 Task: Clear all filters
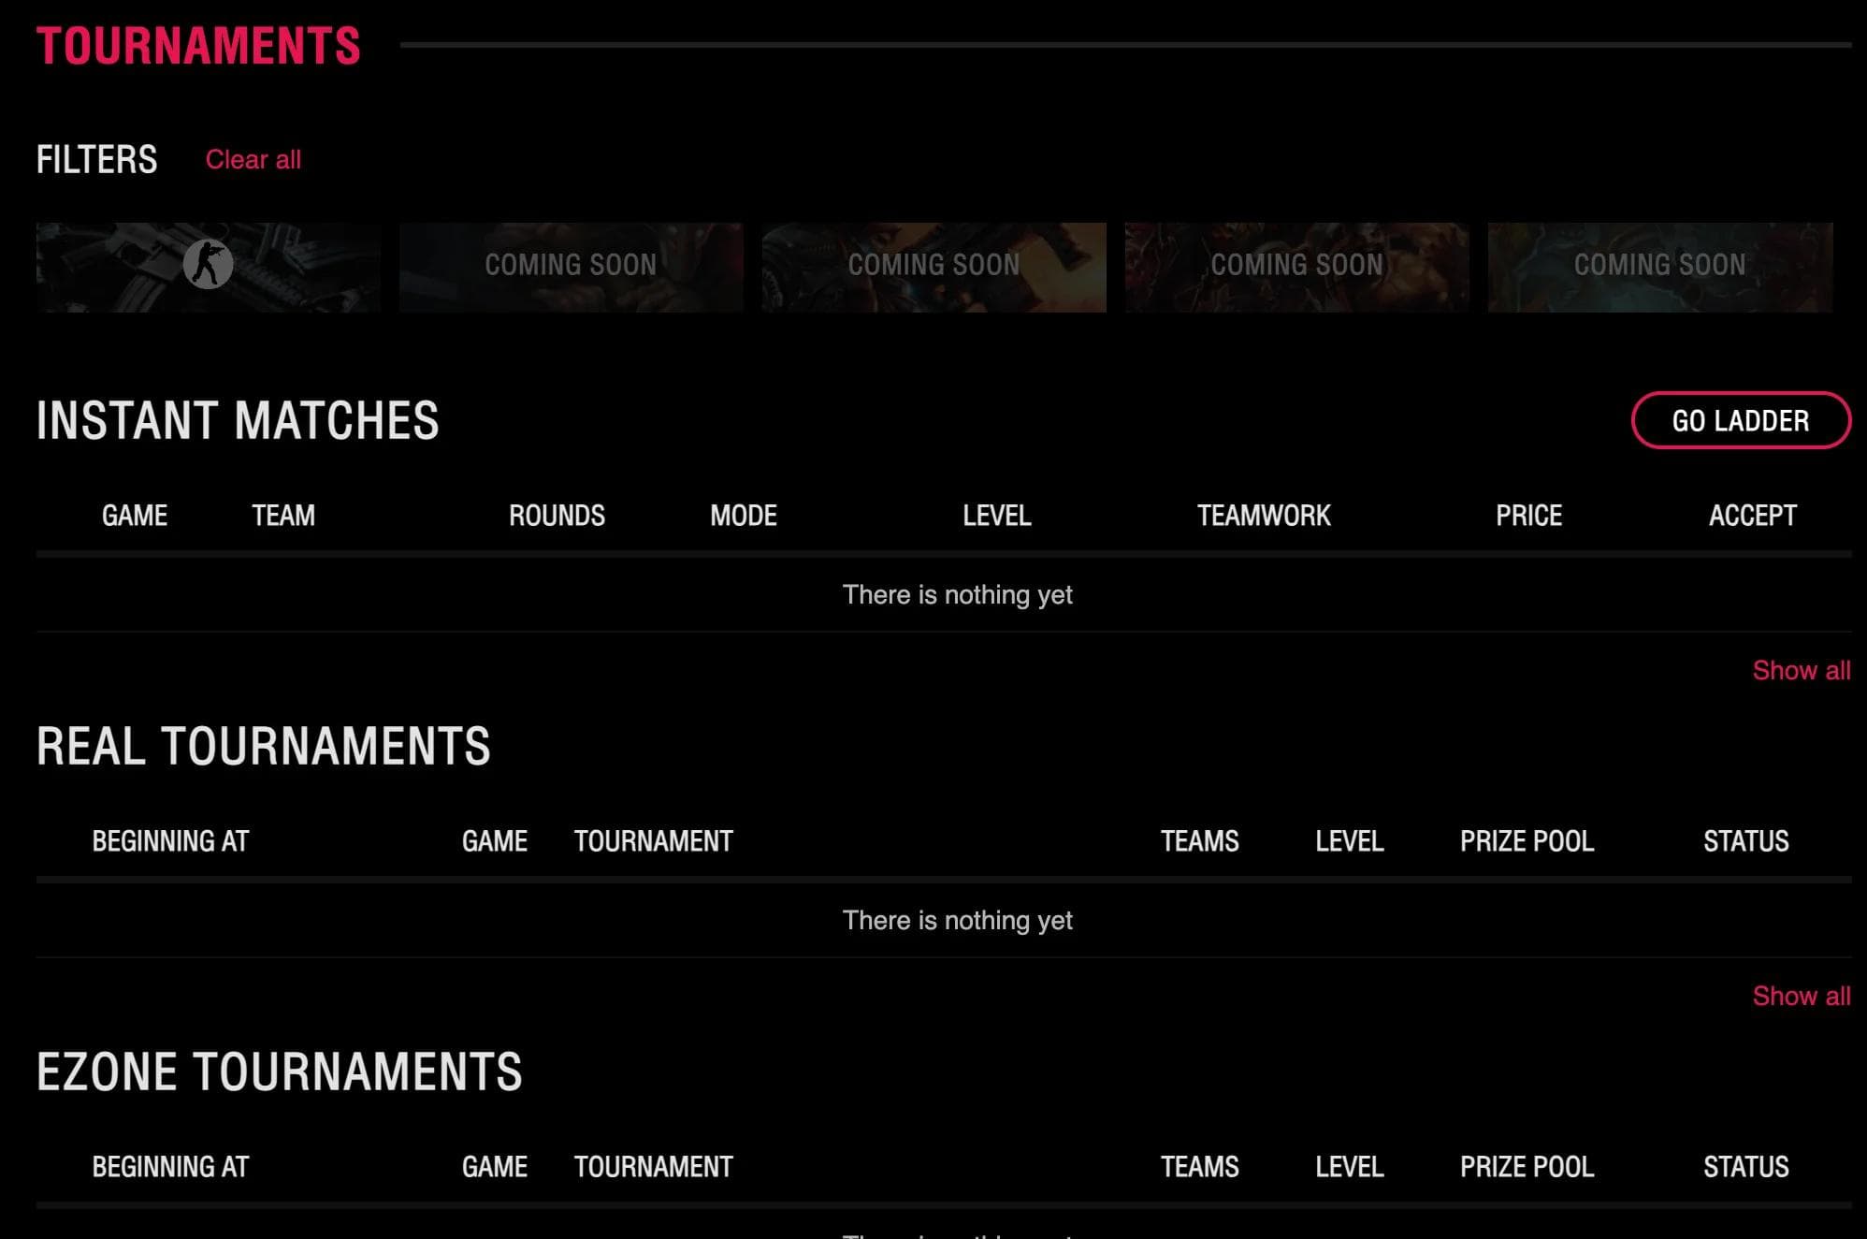(253, 160)
